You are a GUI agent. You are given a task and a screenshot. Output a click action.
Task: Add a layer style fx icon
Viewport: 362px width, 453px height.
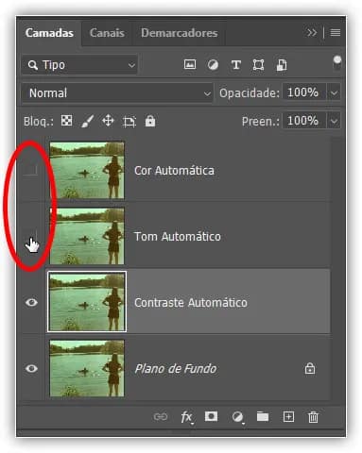(x=186, y=417)
